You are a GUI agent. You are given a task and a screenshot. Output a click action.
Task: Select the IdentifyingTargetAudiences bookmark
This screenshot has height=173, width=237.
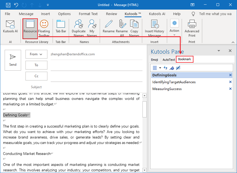192,82
